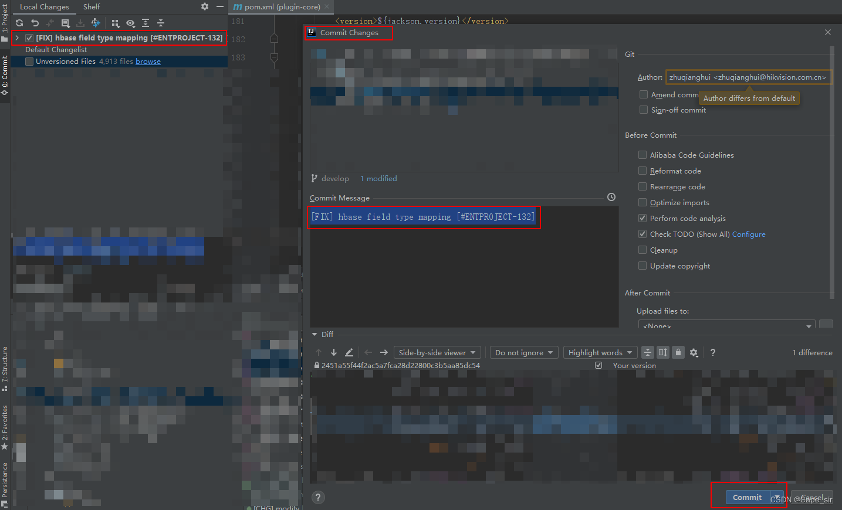Select the Default Changelist row

tap(119, 50)
